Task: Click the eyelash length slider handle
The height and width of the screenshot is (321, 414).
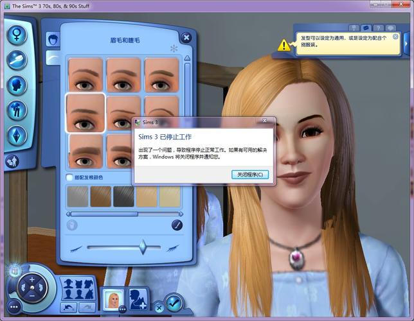Action: click(142, 247)
